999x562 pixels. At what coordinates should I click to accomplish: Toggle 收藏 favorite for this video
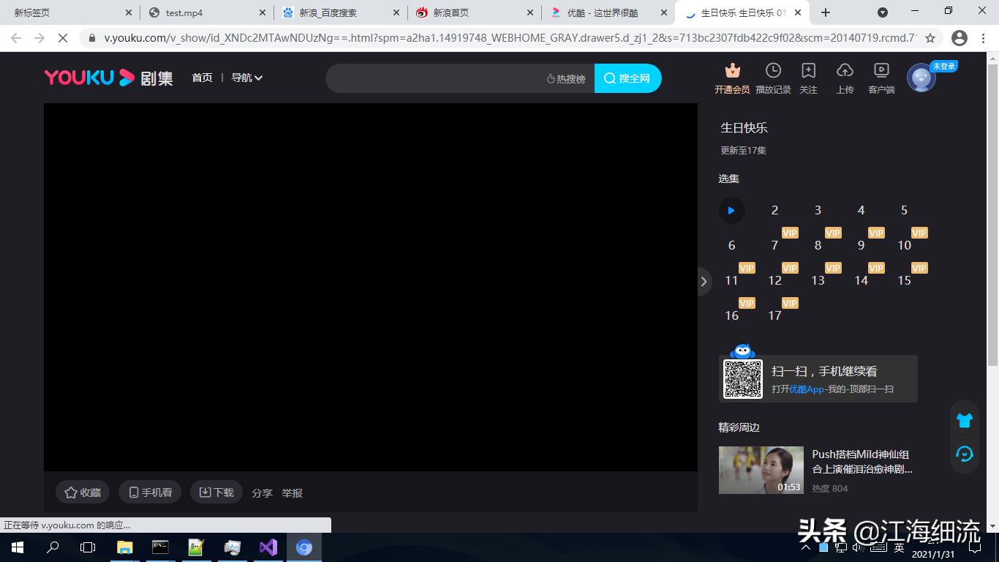click(x=83, y=492)
